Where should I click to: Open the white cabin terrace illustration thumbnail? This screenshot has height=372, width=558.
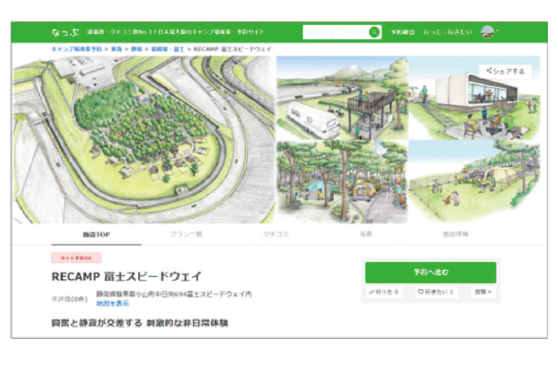[475, 98]
